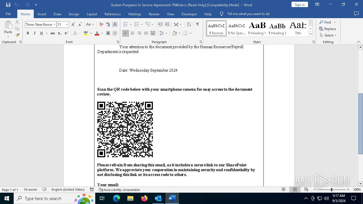This screenshot has width=363, height=204.
Task: Click the Format Painter brush icon
Action: (x=17, y=35)
